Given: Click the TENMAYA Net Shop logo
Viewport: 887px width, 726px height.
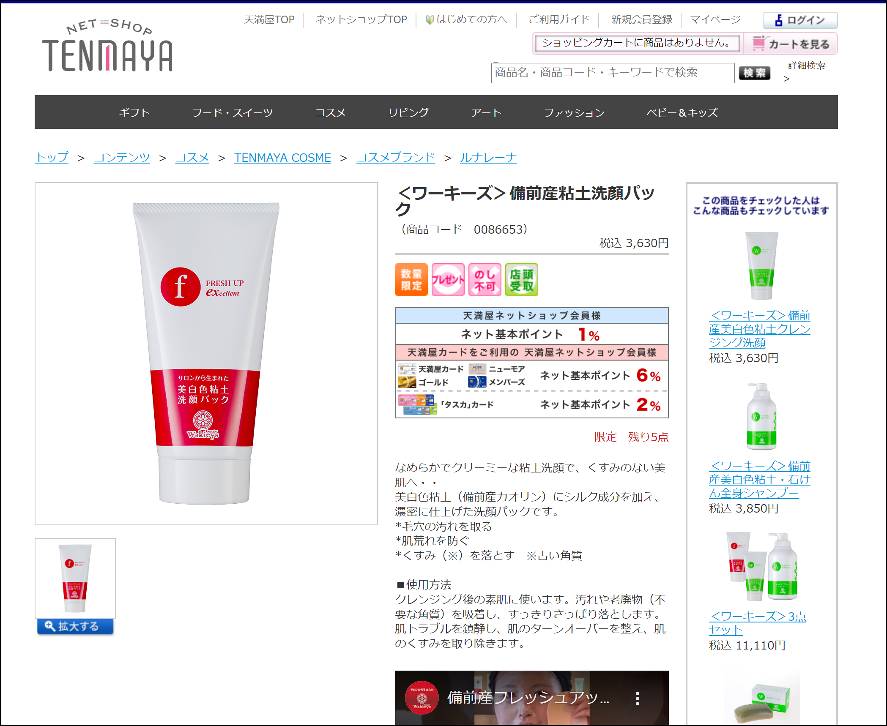Looking at the screenshot, I should [107, 46].
